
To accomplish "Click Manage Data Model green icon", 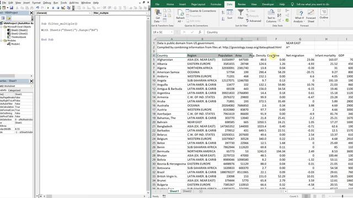I will (287, 20).
